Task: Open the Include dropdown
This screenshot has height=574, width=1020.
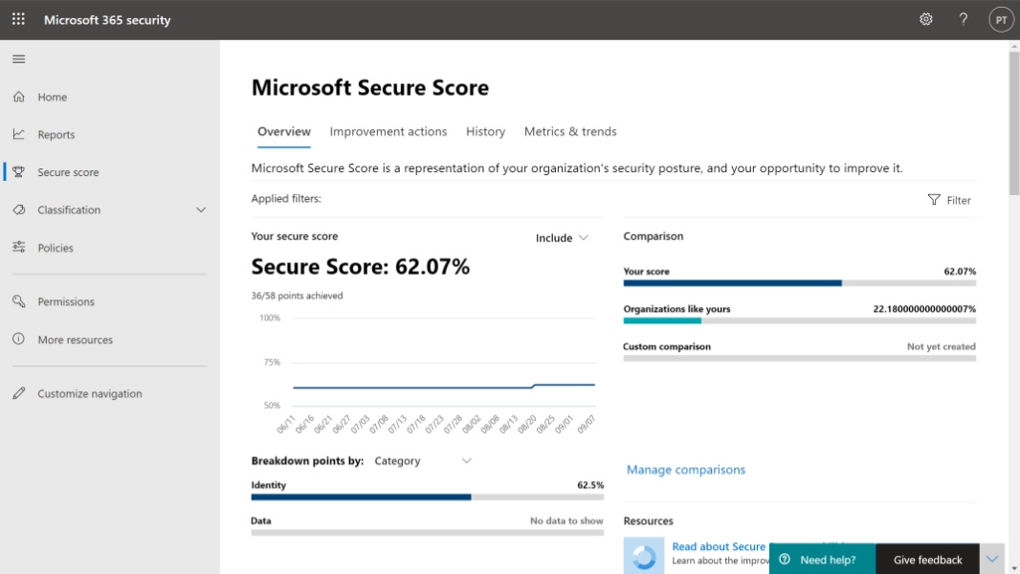Action: [x=563, y=238]
